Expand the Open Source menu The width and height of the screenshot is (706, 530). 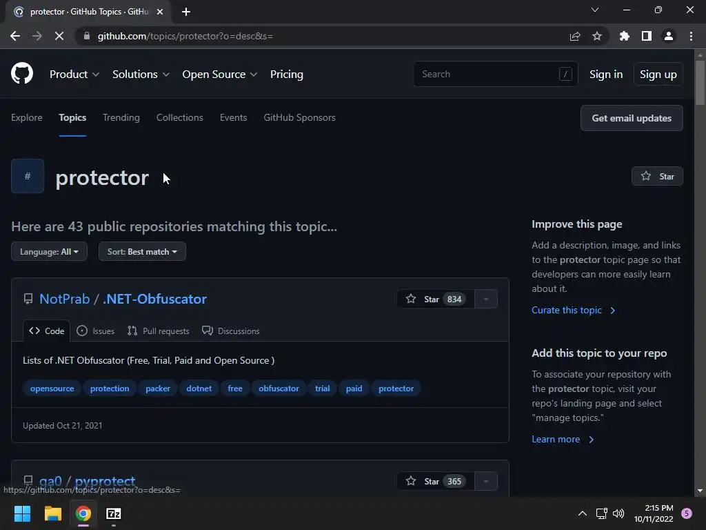(x=220, y=74)
